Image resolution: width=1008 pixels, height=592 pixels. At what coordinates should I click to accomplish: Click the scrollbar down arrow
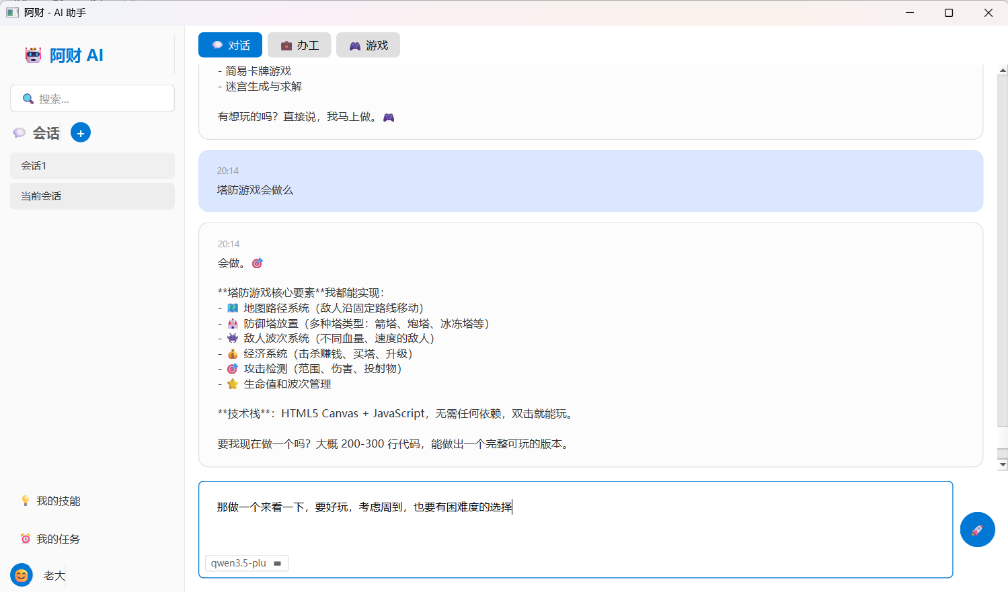(1003, 463)
